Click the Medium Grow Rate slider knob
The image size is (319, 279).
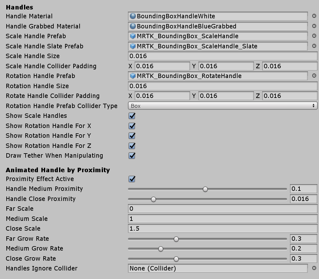pyautogui.click(x=161, y=249)
